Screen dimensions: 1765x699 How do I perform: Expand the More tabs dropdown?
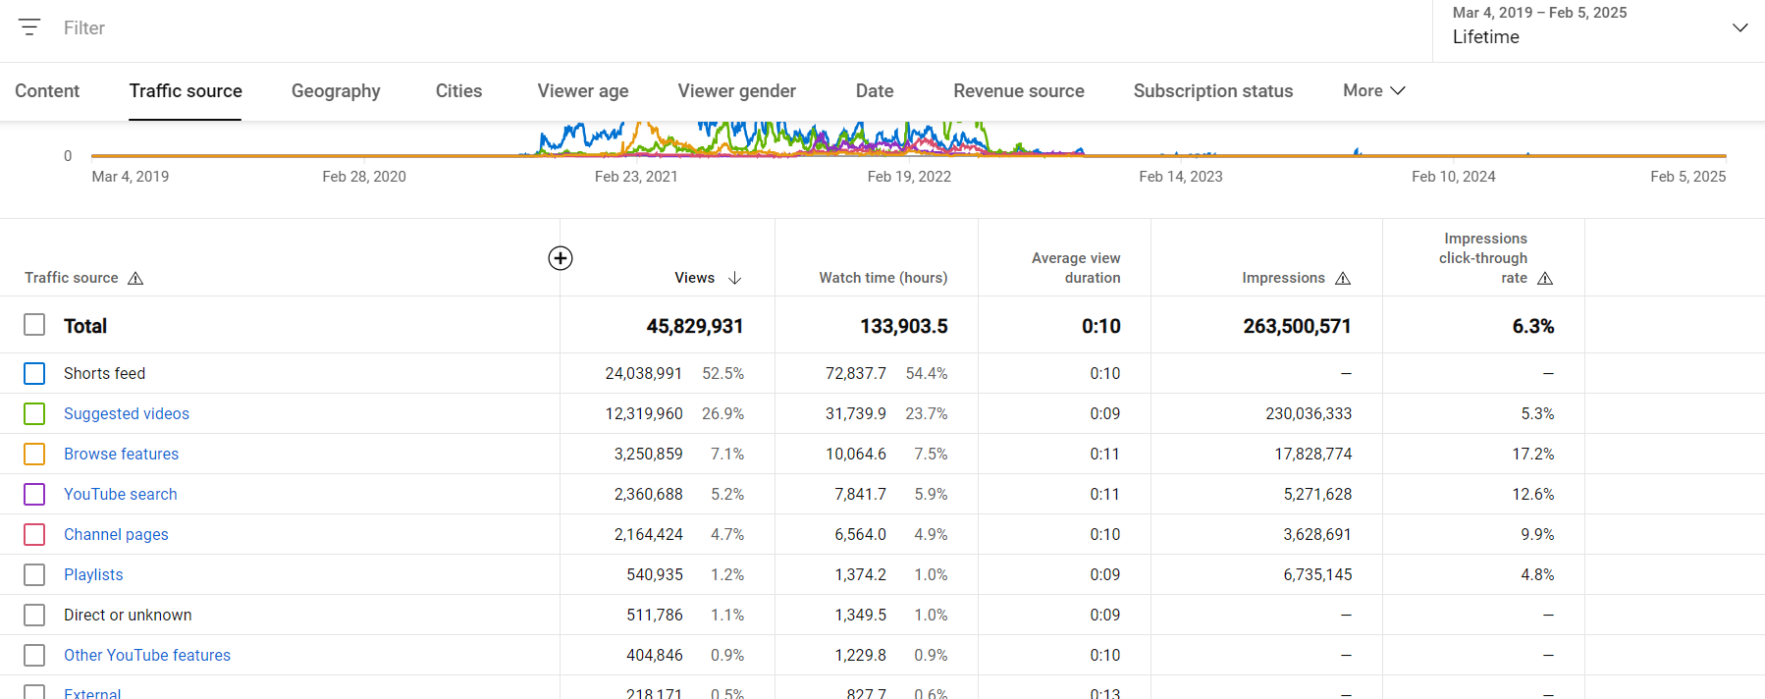(1373, 90)
